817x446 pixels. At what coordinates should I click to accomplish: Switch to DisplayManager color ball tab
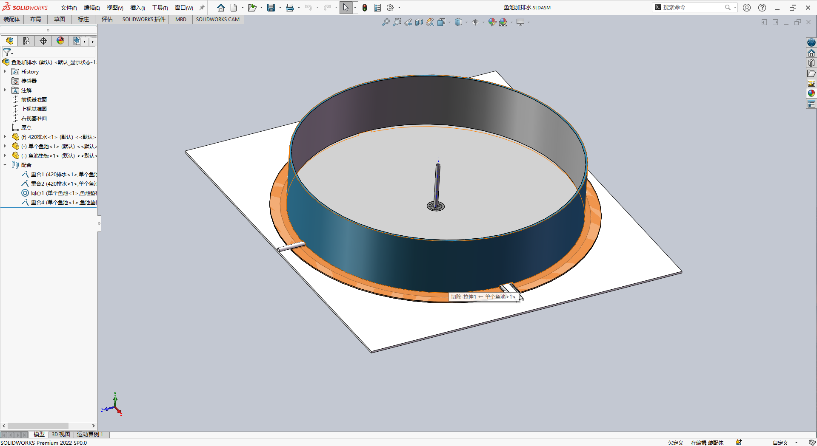click(60, 41)
